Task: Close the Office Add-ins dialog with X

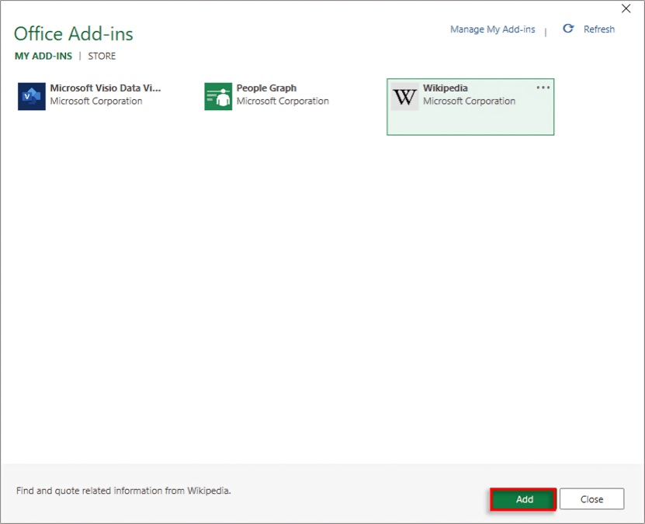Action: [626, 9]
